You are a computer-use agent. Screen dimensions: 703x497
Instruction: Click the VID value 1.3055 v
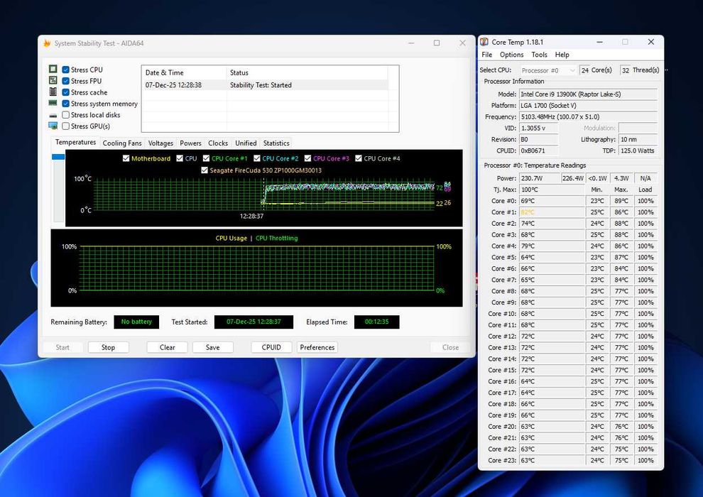(538, 129)
